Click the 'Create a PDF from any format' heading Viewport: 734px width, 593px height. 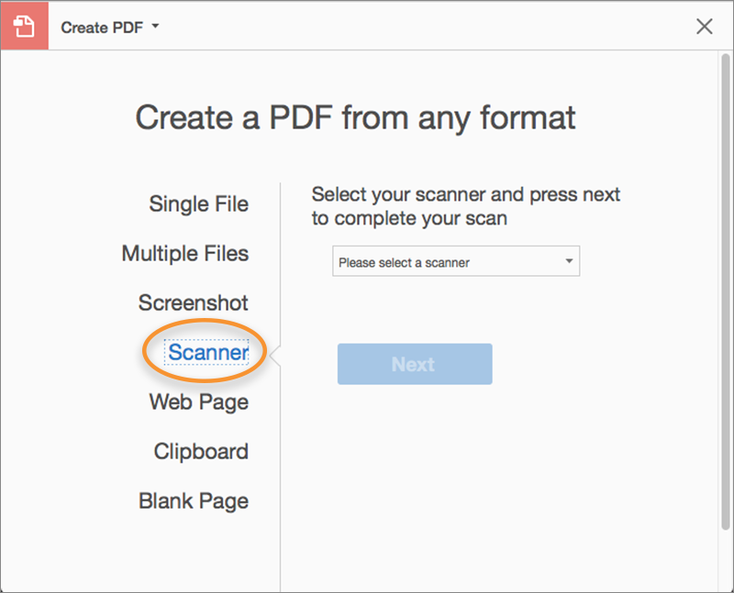tap(355, 117)
